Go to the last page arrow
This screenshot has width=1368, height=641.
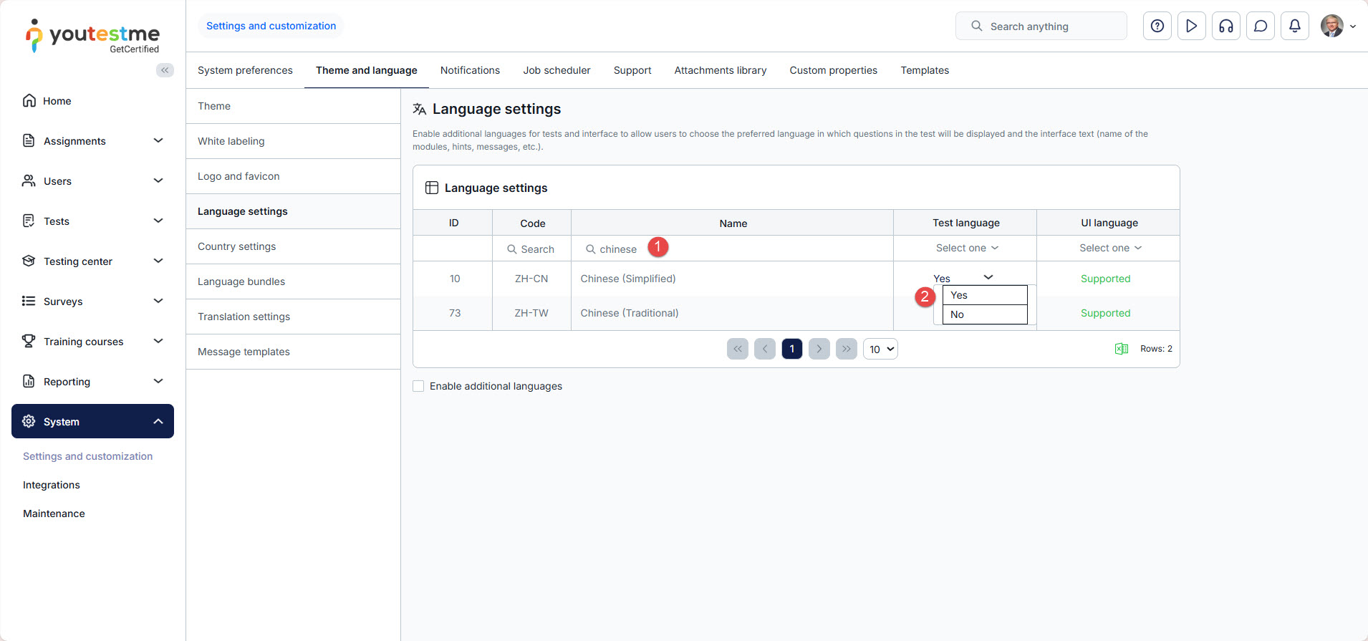pos(846,349)
